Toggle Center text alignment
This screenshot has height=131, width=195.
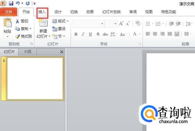[155, 34]
